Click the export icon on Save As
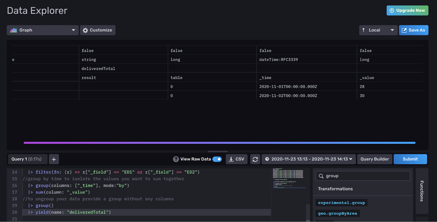Screen dimensions: 437x222 pyautogui.click(x=404, y=30)
